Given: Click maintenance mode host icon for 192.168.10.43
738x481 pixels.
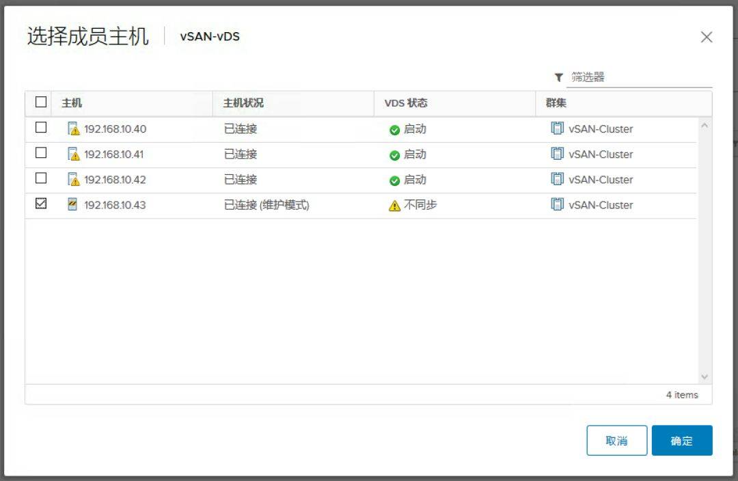Looking at the screenshot, I should (73, 205).
